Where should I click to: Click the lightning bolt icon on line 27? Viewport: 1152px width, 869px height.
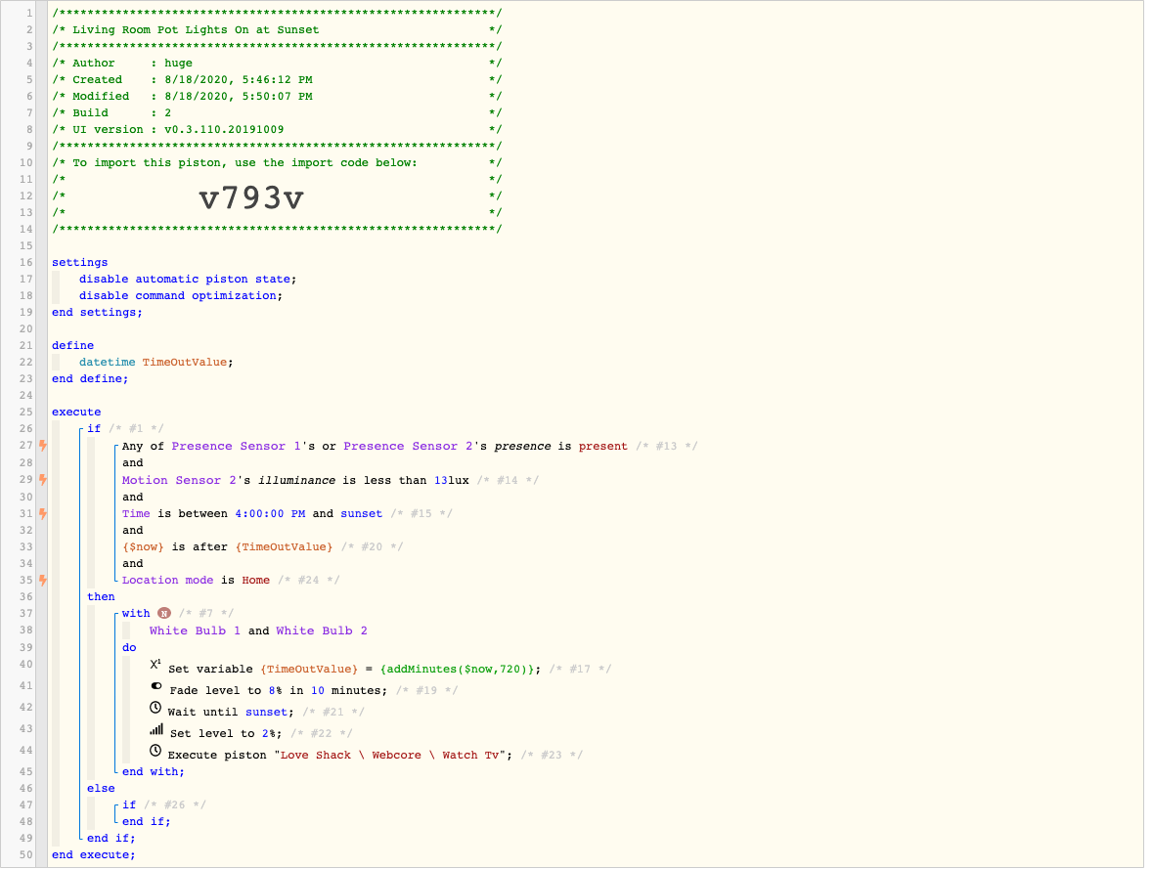click(43, 445)
